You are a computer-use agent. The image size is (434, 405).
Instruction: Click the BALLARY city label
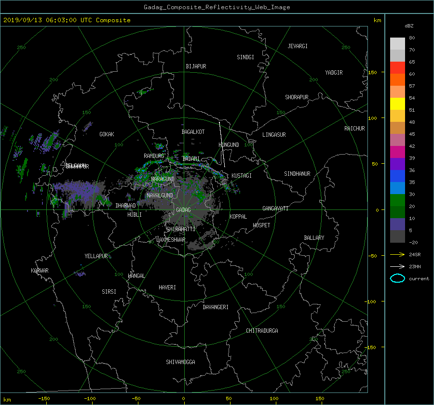(314, 238)
